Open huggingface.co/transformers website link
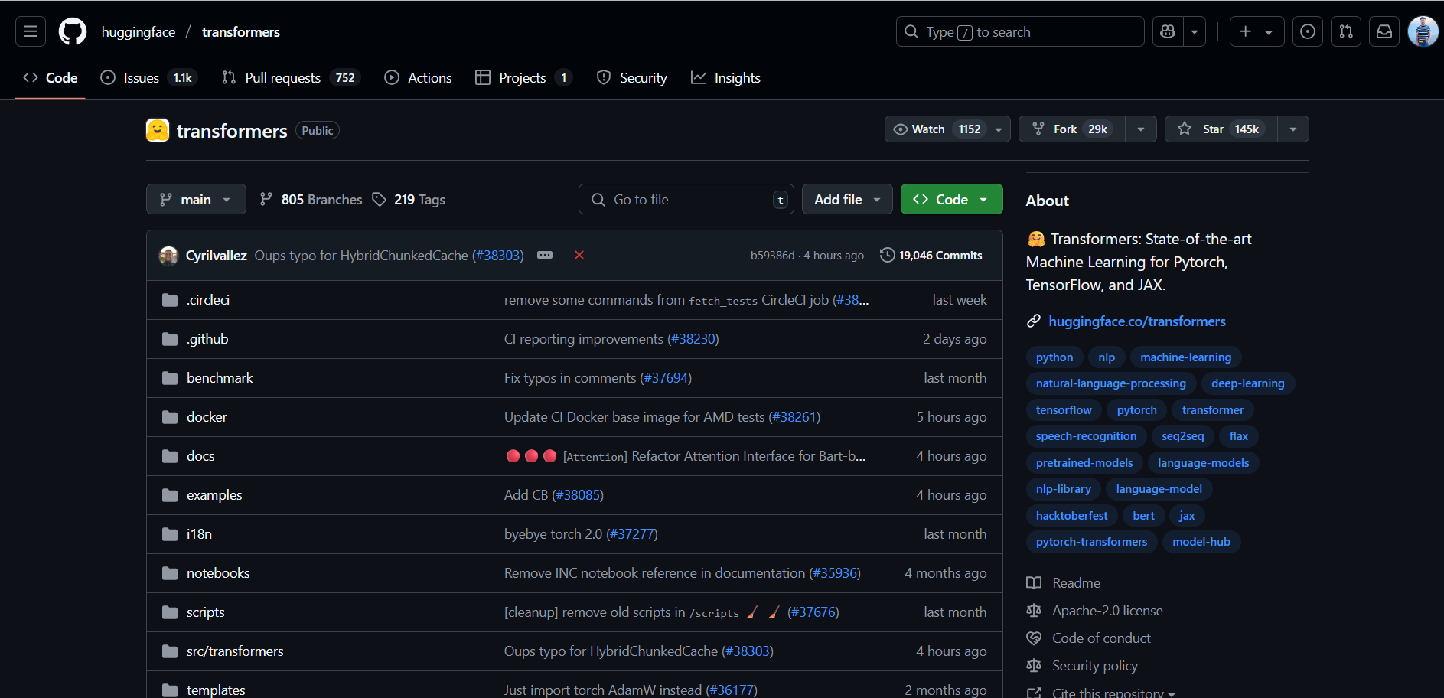The width and height of the screenshot is (1444, 698). pyautogui.click(x=1136, y=321)
